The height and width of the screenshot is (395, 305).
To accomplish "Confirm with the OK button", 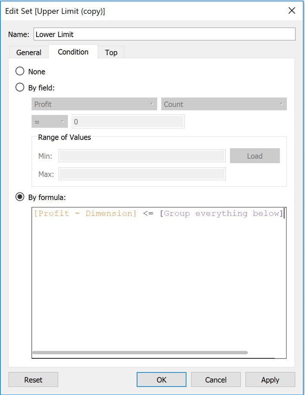I will pos(161,380).
